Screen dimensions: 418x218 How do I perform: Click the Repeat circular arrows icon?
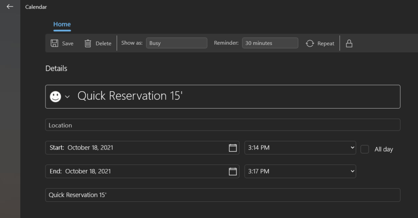310,43
